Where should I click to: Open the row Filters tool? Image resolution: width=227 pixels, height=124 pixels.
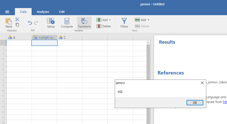124,23
